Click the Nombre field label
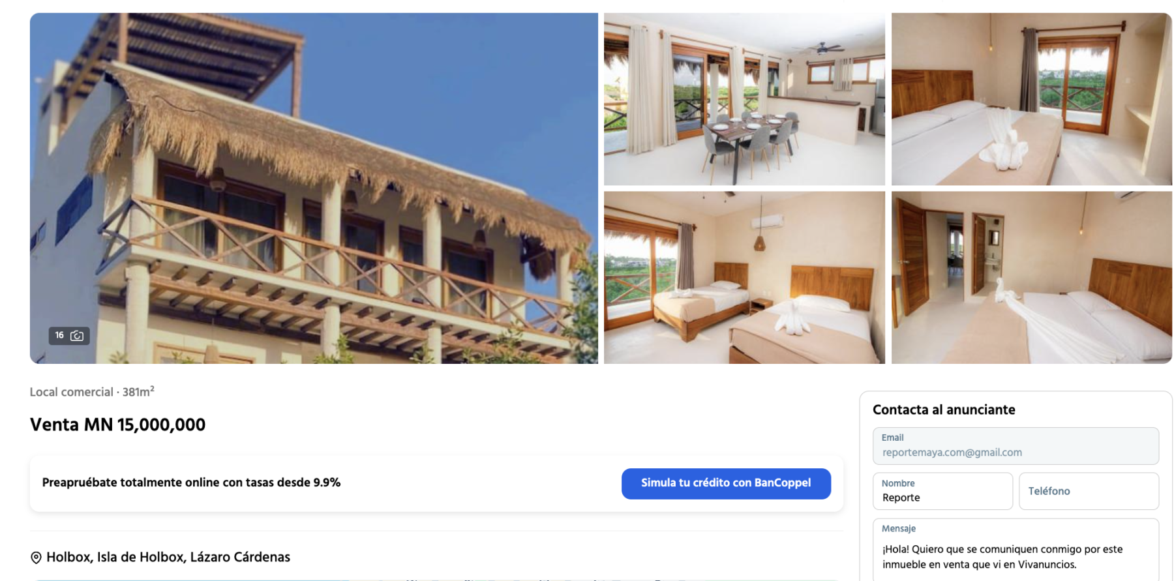The width and height of the screenshot is (1174, 581). click(x=898, y=484)
